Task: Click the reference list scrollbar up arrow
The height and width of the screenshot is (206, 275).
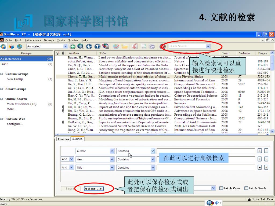Action: point(272,53)
